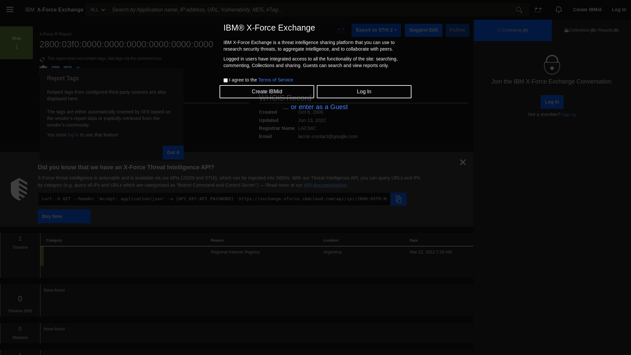Click Regional Internet Registry cell
The height and width of the screenshot is (355, 631).
(235, 252)
